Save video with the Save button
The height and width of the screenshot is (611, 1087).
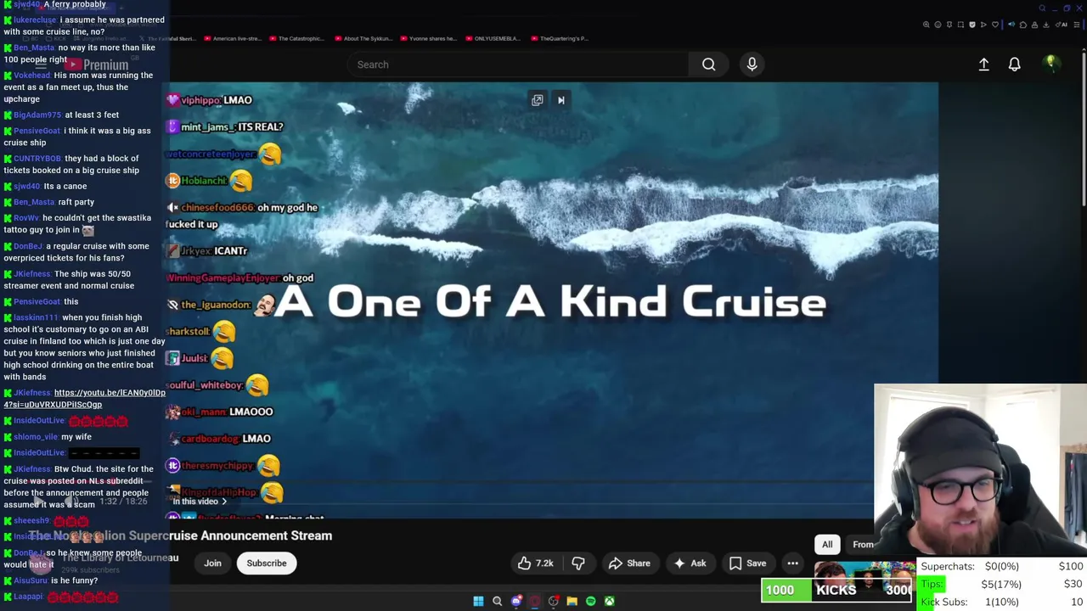(747, 563)
